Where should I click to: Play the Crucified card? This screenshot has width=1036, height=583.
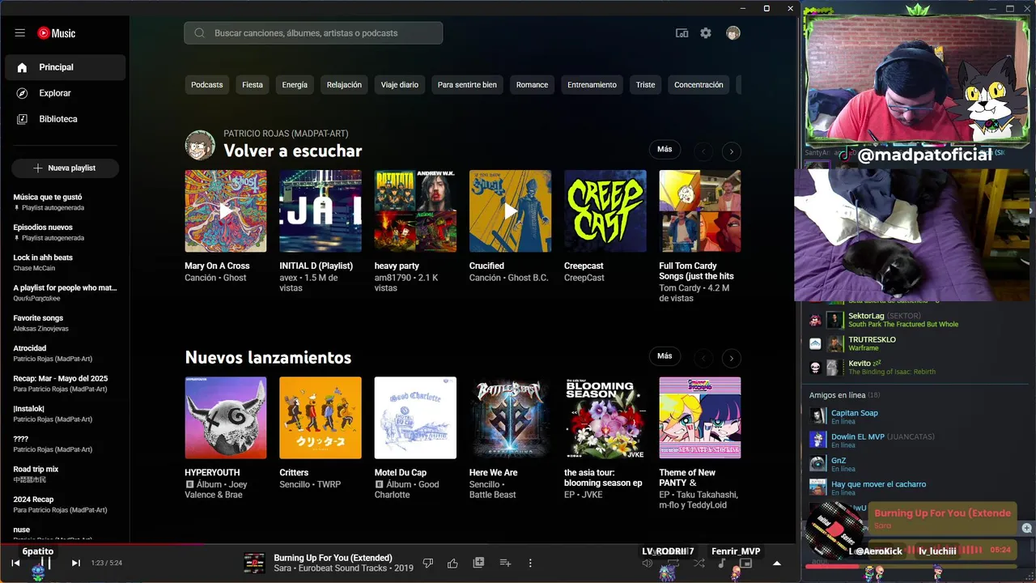pyautogui.click(x=510, y=211)
